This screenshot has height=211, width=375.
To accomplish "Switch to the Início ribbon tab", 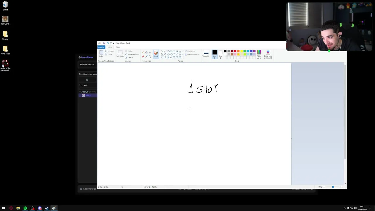I will click(x=110, y=47).
